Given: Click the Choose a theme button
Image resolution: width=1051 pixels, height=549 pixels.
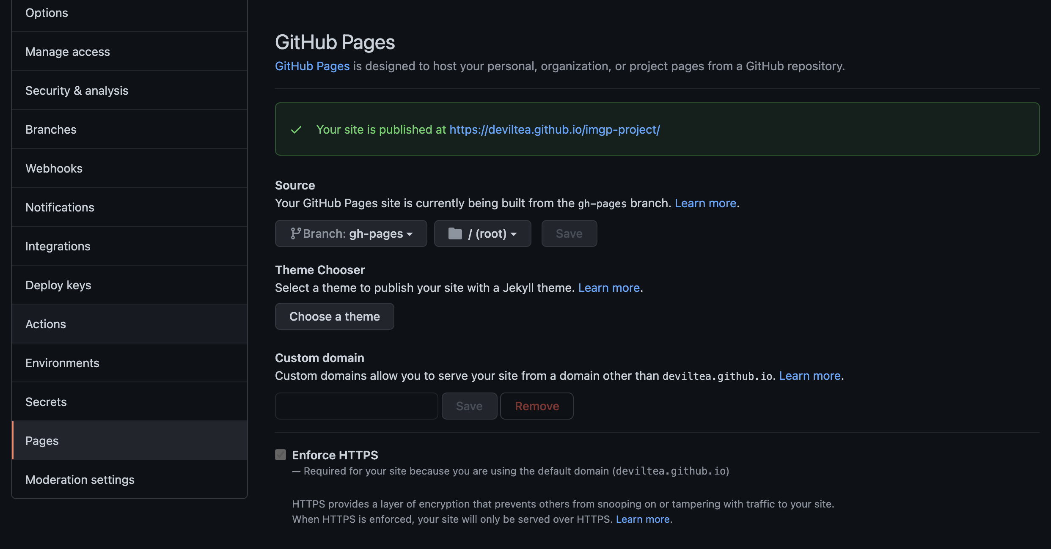Looking at the screenshot, I should tap(335, 316).
